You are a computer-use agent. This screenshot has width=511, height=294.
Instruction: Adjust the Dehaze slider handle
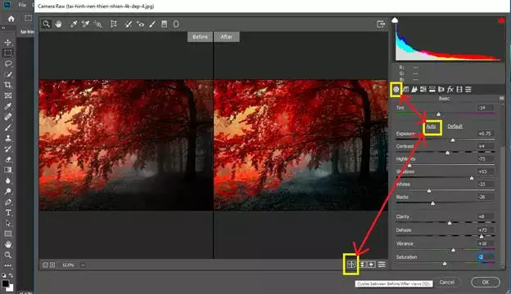click(482, 237)
